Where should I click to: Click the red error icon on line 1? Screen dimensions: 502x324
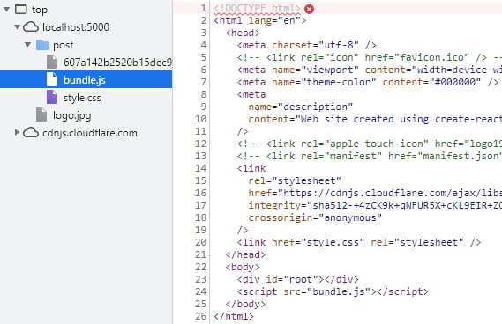309,9
